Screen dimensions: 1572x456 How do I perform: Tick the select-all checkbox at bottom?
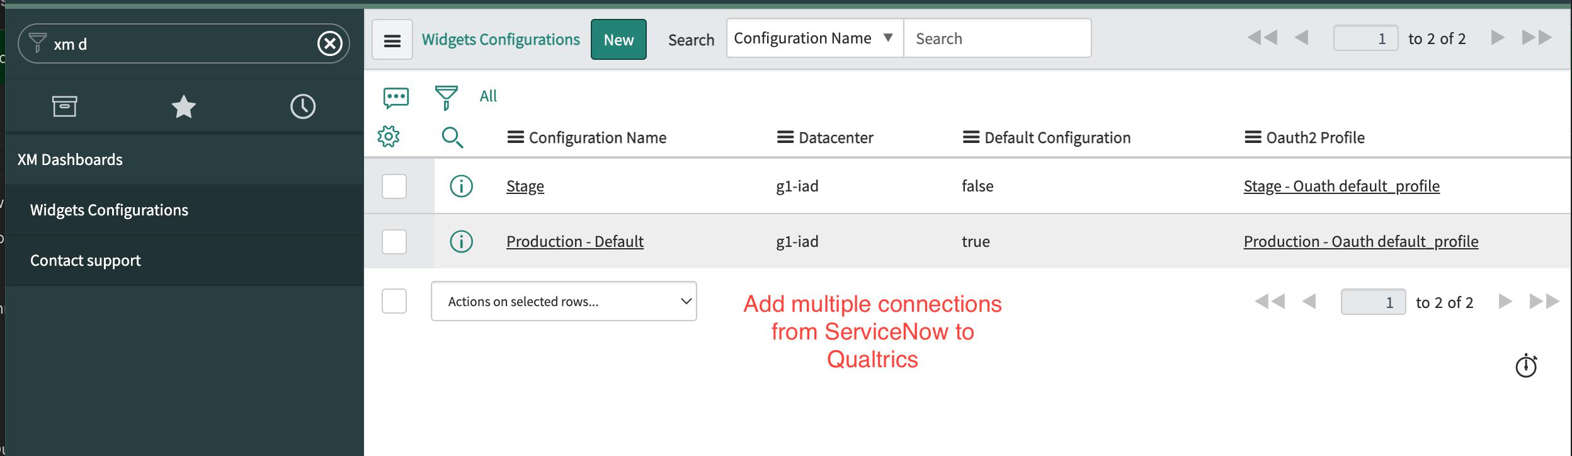click(394, 301)
